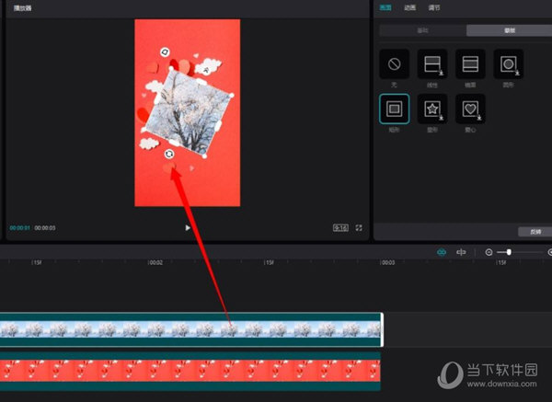The height and width of the screenshot is (402, 552).
Task: Zoom out timeline with minus icon
Action: tap(489, 252)
